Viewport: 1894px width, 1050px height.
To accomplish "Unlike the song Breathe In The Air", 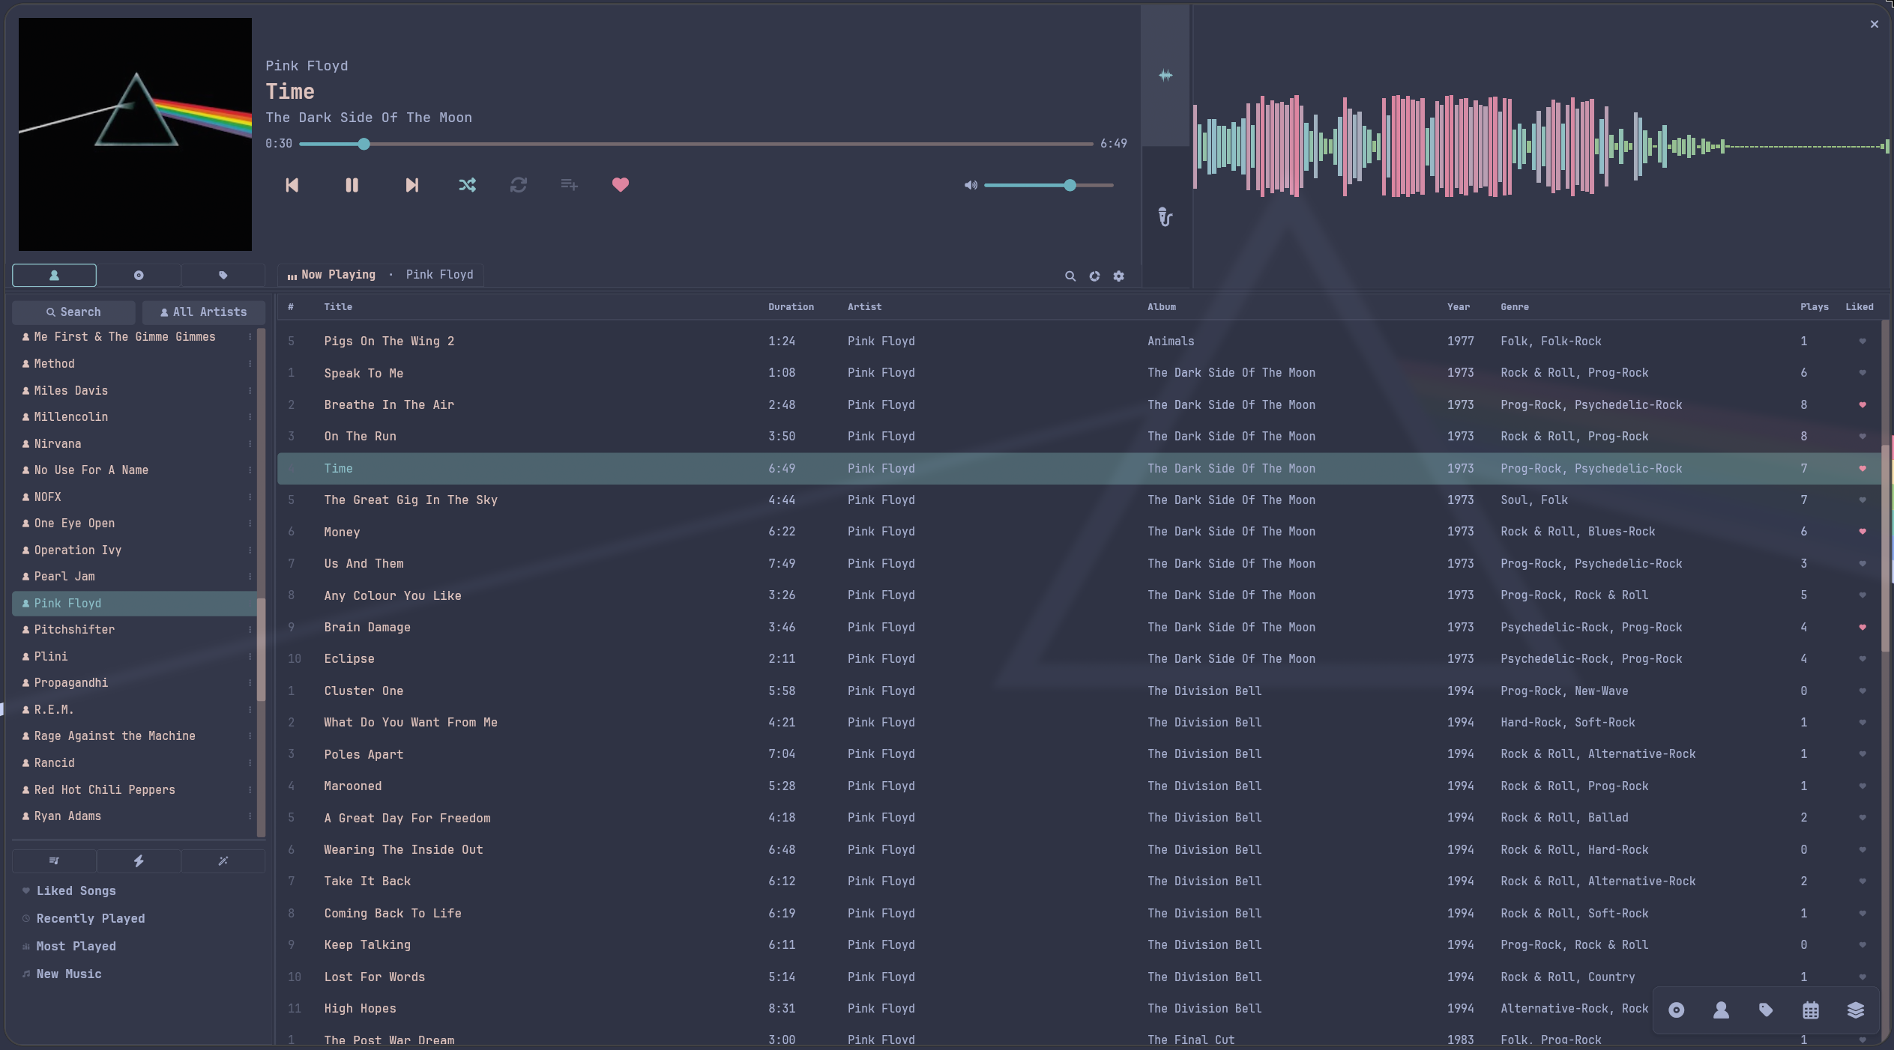I will pyautogui.click(x=1863, y=405).
